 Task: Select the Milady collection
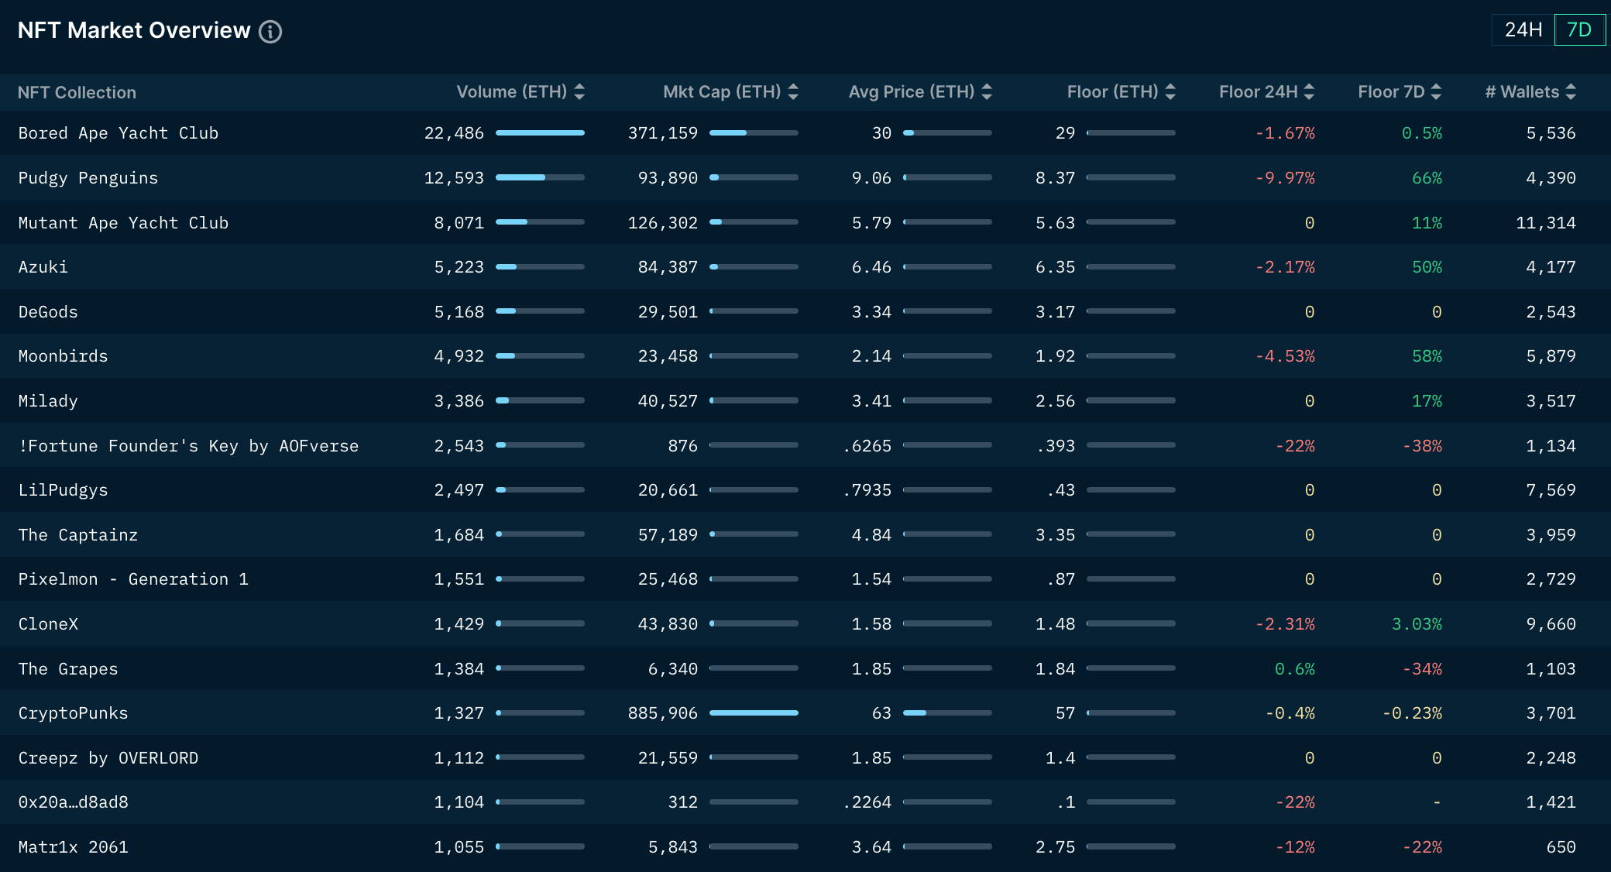coord(48,401)
